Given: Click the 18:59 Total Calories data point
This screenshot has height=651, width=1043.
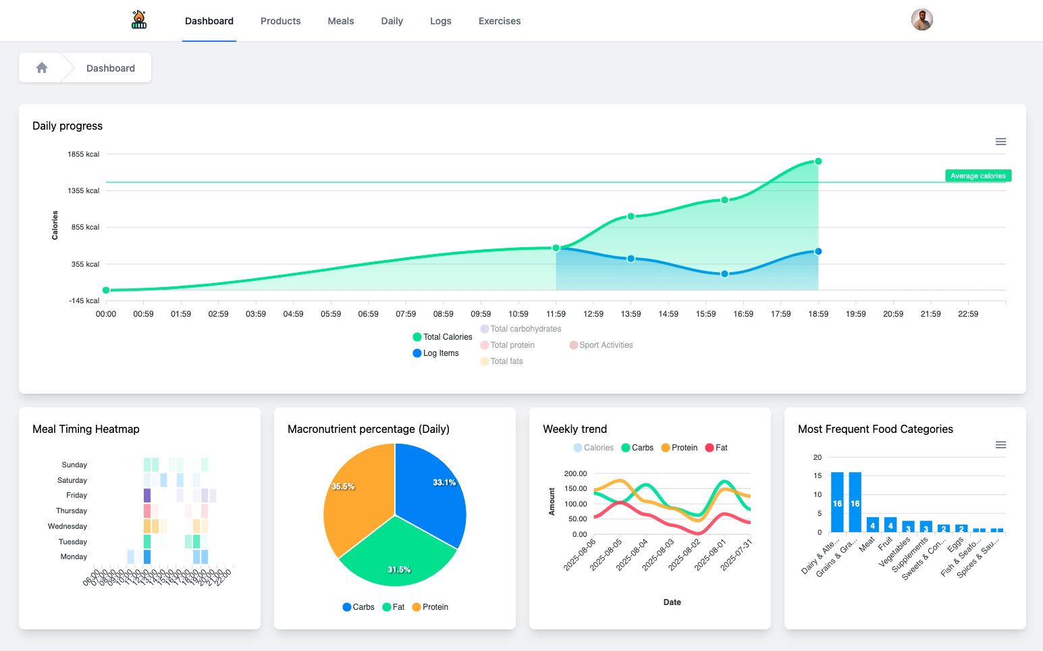Looking at the screenshot, I should (818, 161).
